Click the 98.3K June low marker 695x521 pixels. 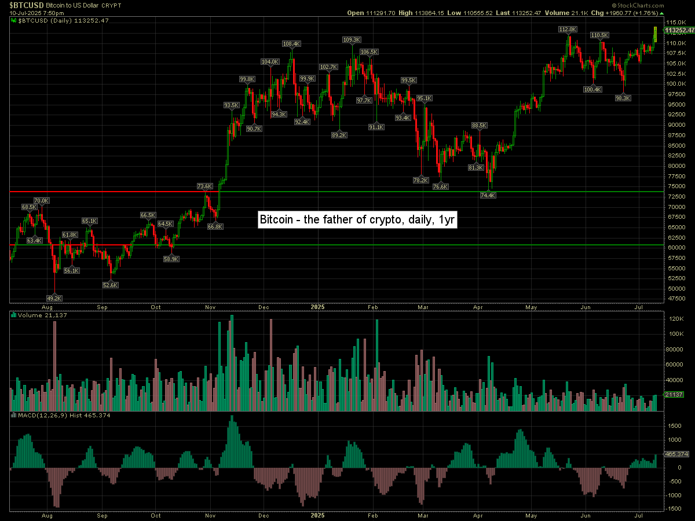pyautogui.click(x=623, y=98)
